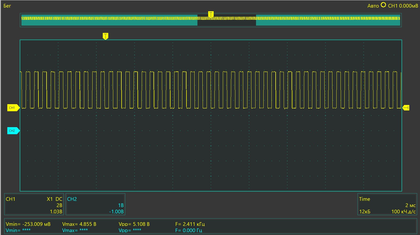Open the CH2 channel settings panel title
The width and height of the screenshot is (420, 235).
pos(72,199)
